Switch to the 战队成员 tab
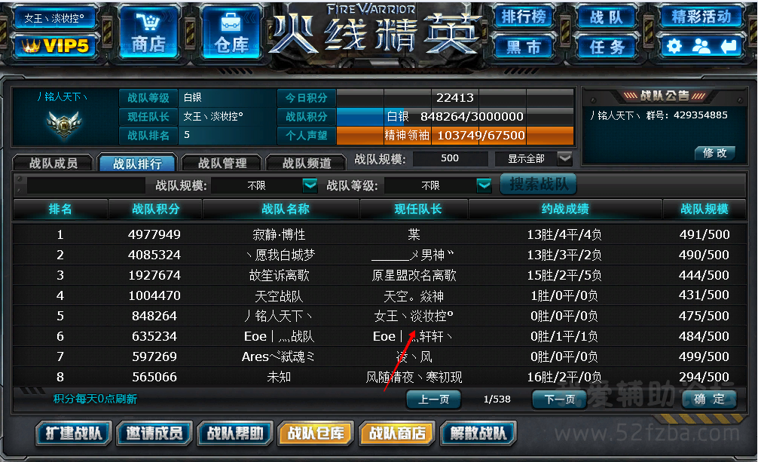 click(53, 163)
